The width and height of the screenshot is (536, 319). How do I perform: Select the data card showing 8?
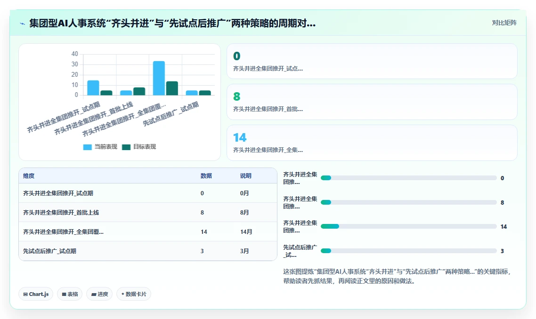tap(372, 102)
